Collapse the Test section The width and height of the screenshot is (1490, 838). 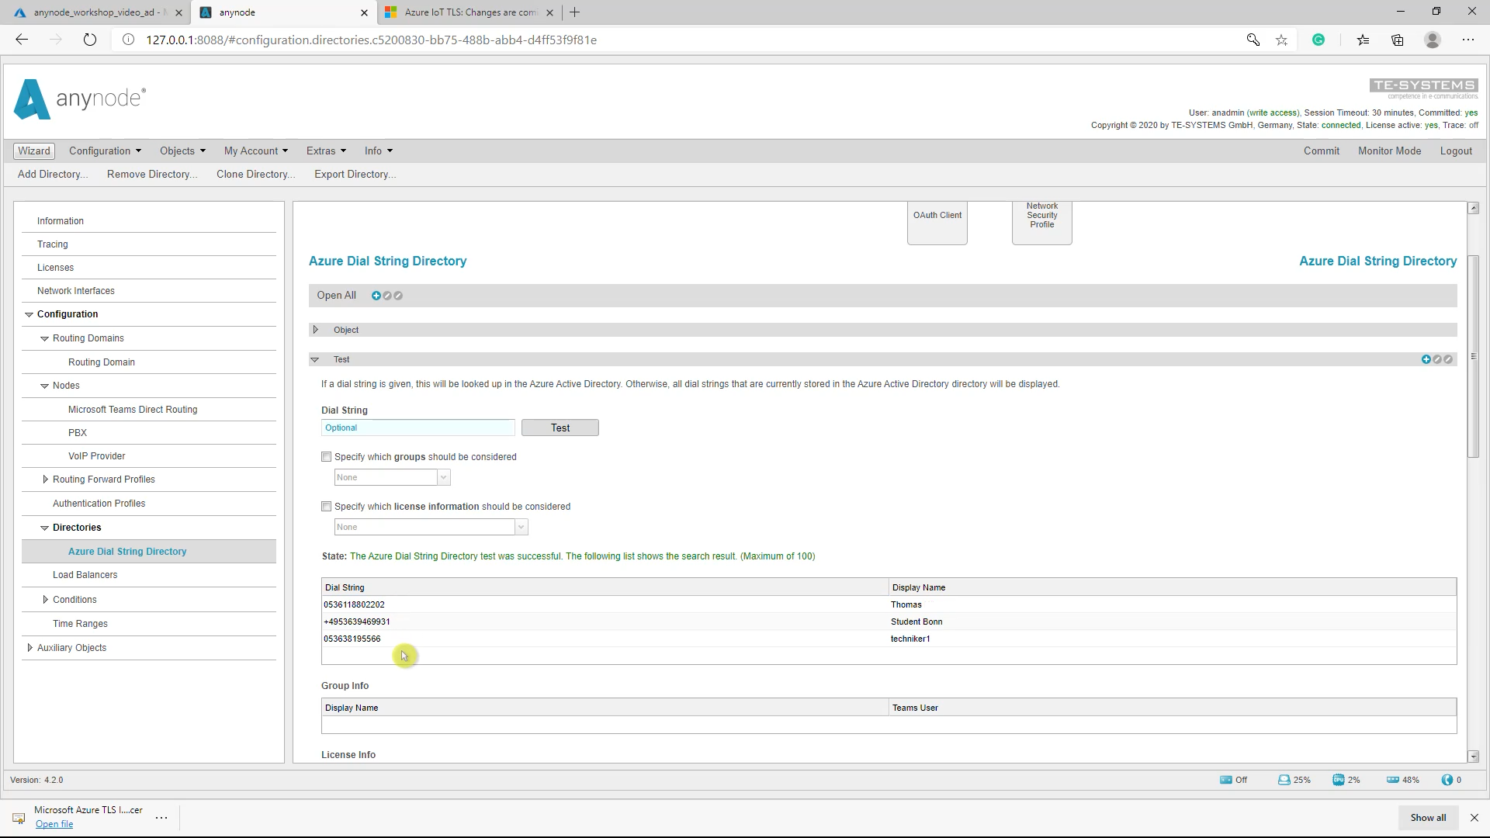pyautogui.click(x=315, y=359)
